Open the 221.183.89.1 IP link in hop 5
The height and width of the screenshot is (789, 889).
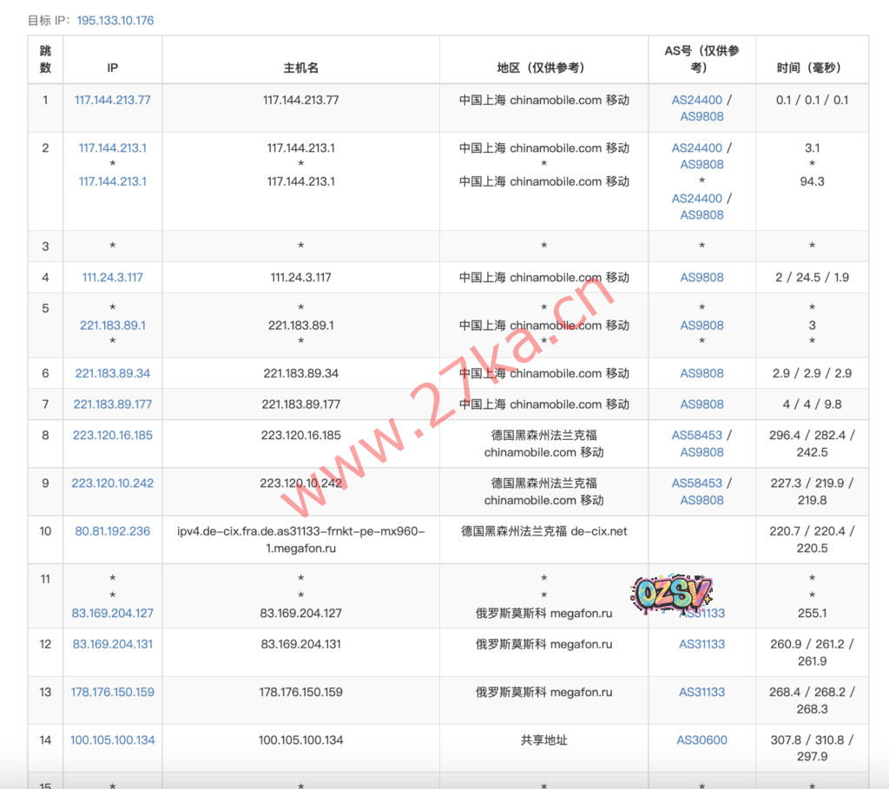click(112, 325)
